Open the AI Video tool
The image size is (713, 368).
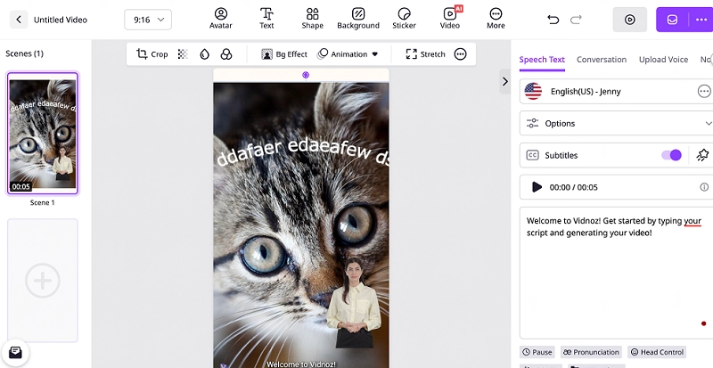coord(450,19)
